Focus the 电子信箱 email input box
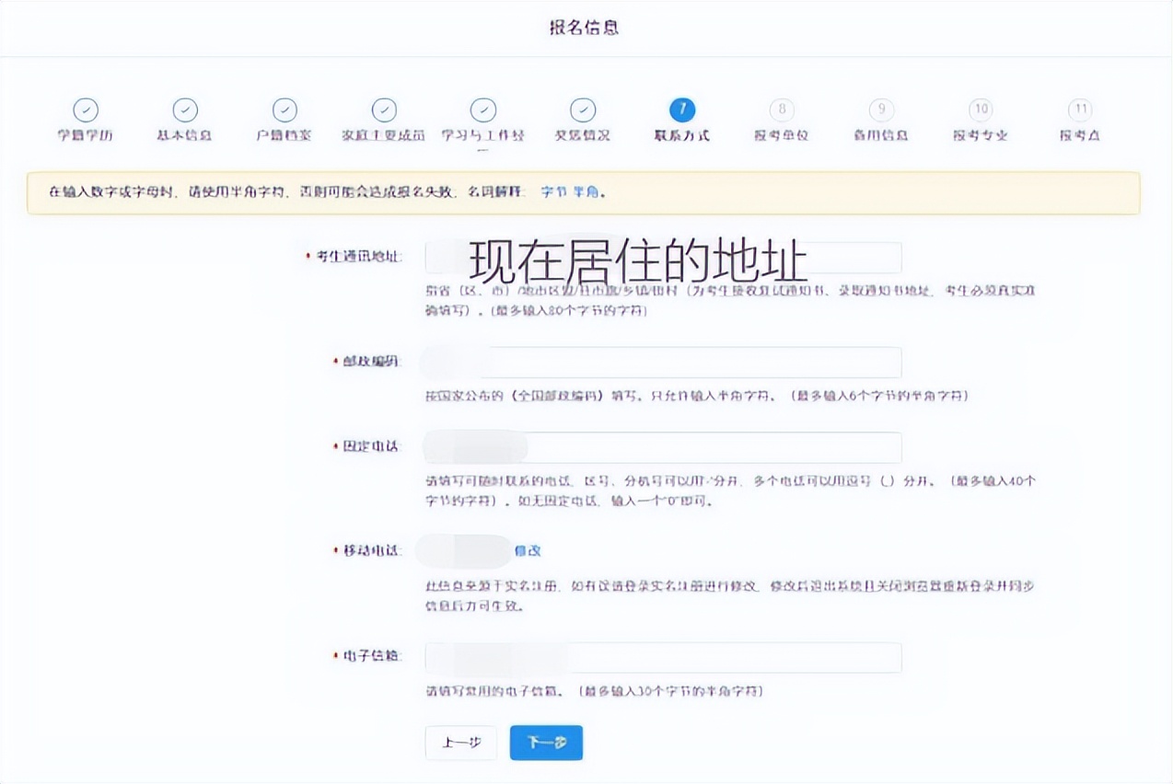The height and width of the screenshot is (784, 1173). tap(663, 657)
